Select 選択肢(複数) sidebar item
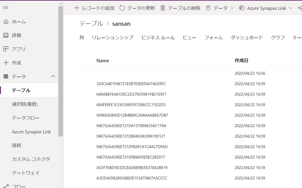Image resolution: width=302 pixels, height=188 pixels. pyautogui.click(x=25, y=104)
